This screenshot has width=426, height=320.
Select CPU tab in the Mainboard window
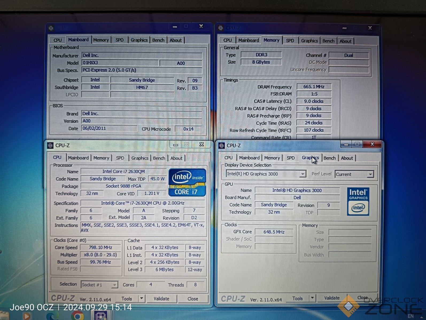tap(57, 40)
